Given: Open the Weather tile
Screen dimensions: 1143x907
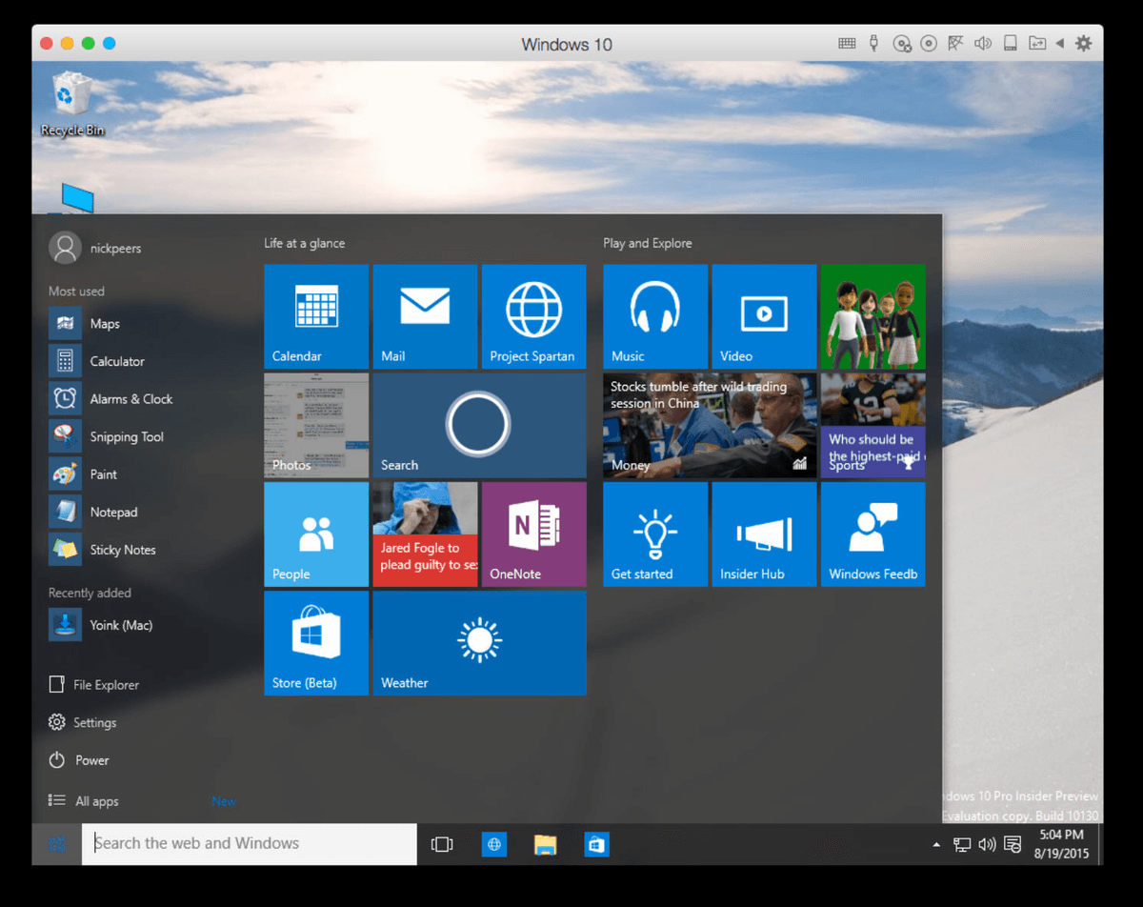Looking at the screenshot, I should [x=479, y=643].
